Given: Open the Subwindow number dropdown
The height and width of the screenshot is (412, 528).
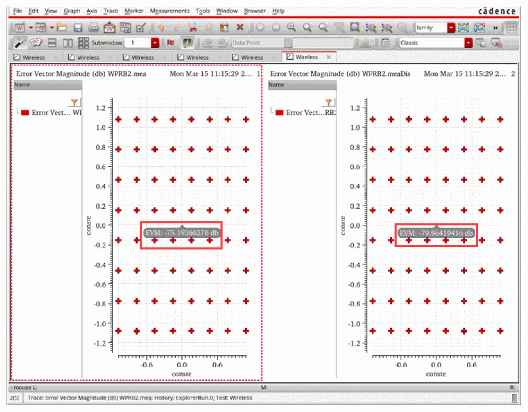Looking at the screenshot, I should tap(155, 43).
